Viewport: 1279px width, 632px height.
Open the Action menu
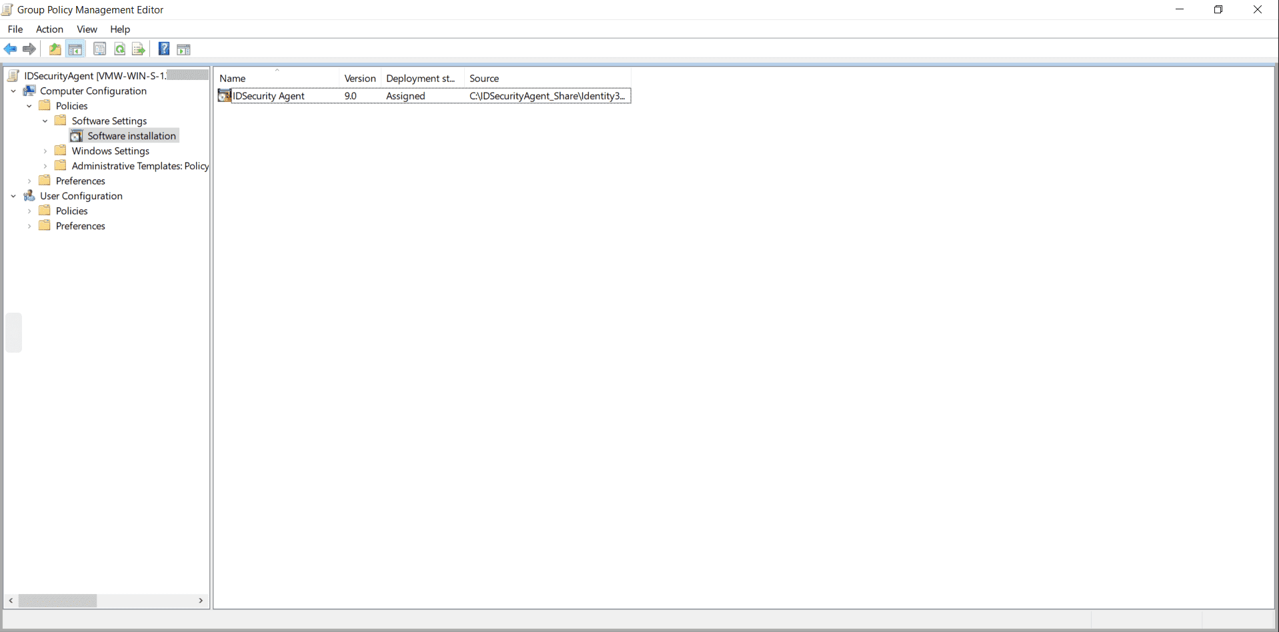pyautogui.click(x=49, y=29)
